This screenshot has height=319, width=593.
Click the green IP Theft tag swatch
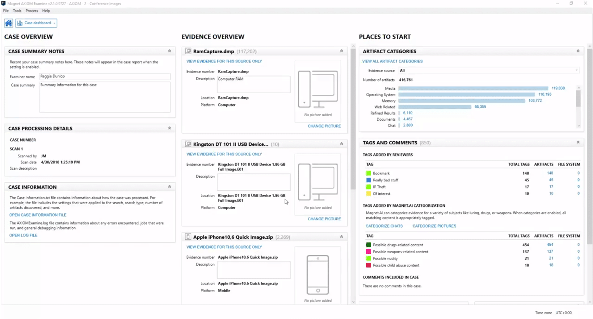(x=368, y=187)
